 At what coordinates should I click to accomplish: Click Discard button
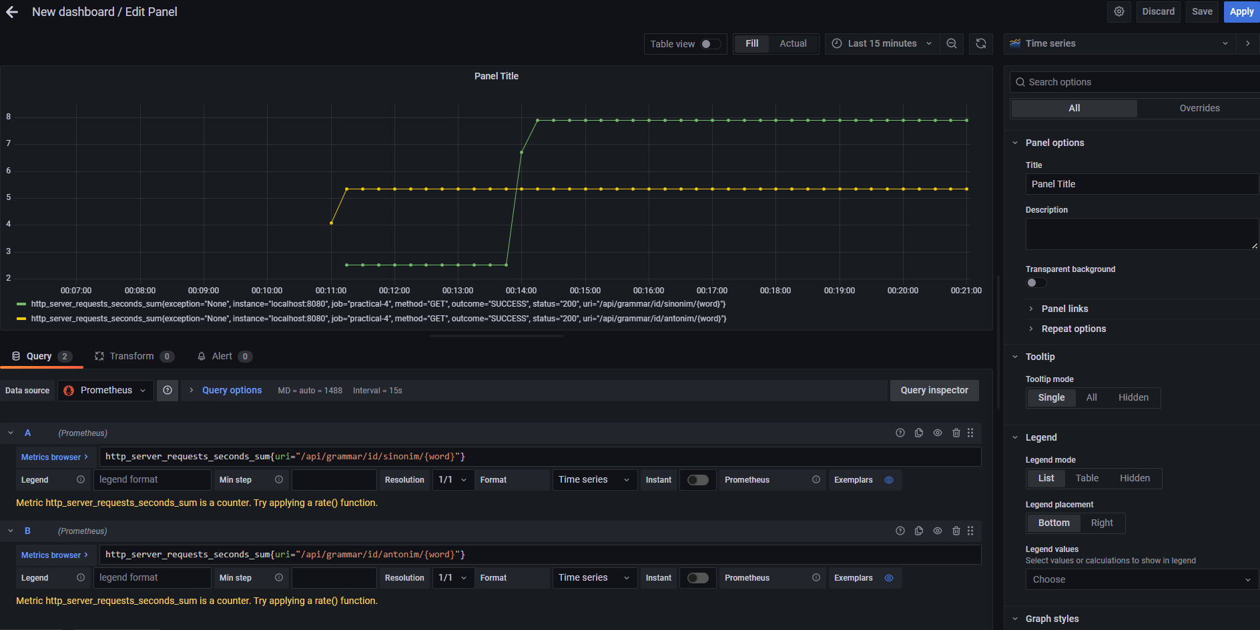tap(1158, 11)
